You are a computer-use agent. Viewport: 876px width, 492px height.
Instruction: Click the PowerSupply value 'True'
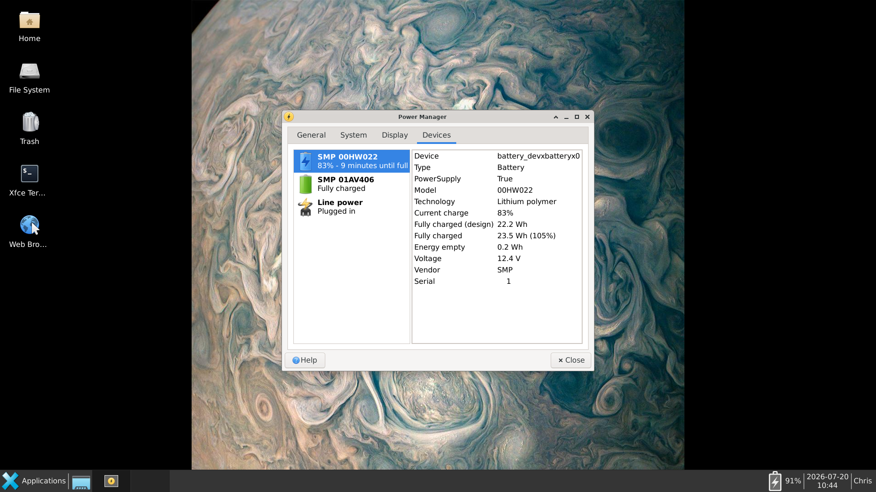pos(505,179)
